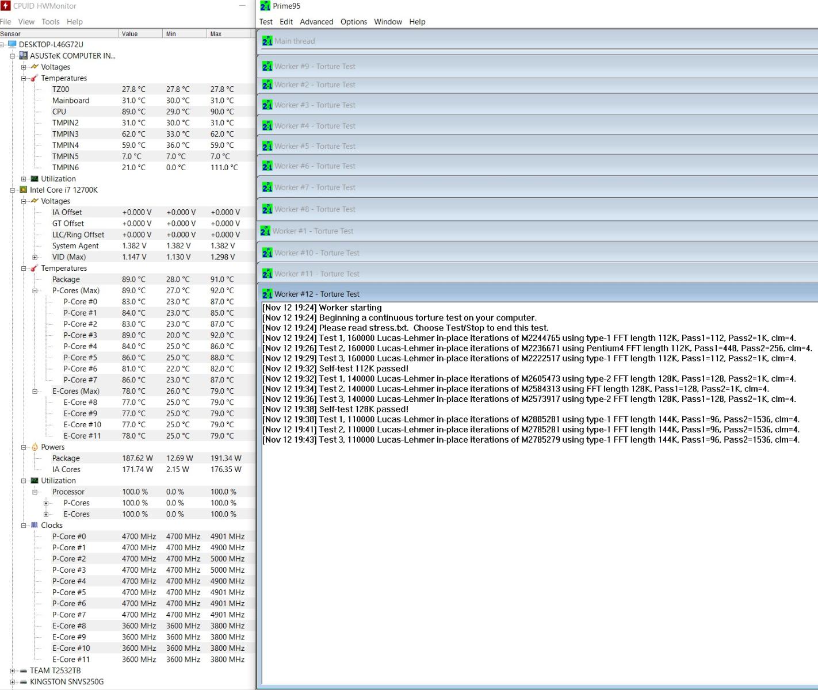Click the Sensor column header
The width and height of the screenshot is (818, 690).
pos(59,33)
